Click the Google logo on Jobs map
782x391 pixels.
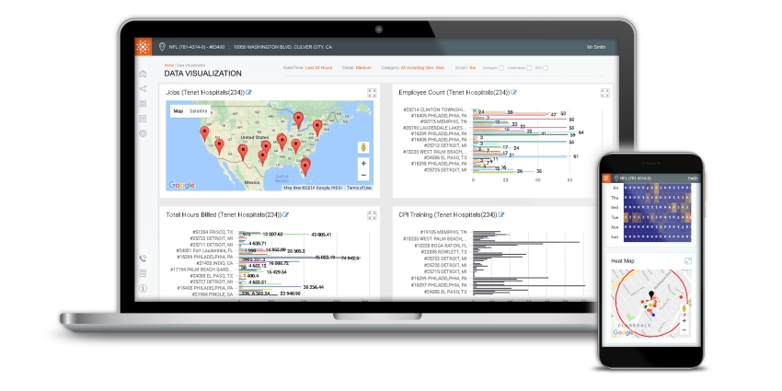(x=181, y=185)
